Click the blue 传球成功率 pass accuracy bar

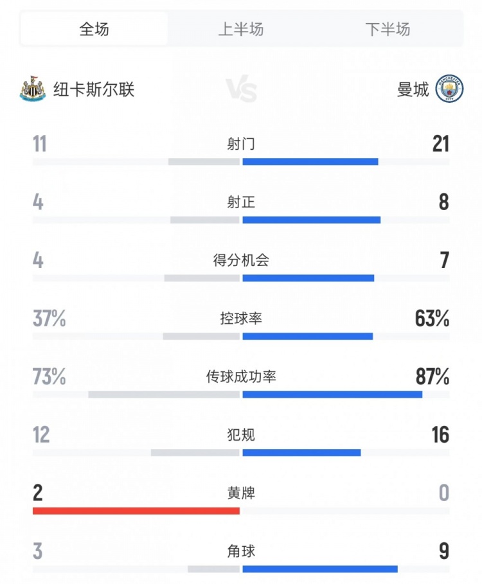pos(332,394)
